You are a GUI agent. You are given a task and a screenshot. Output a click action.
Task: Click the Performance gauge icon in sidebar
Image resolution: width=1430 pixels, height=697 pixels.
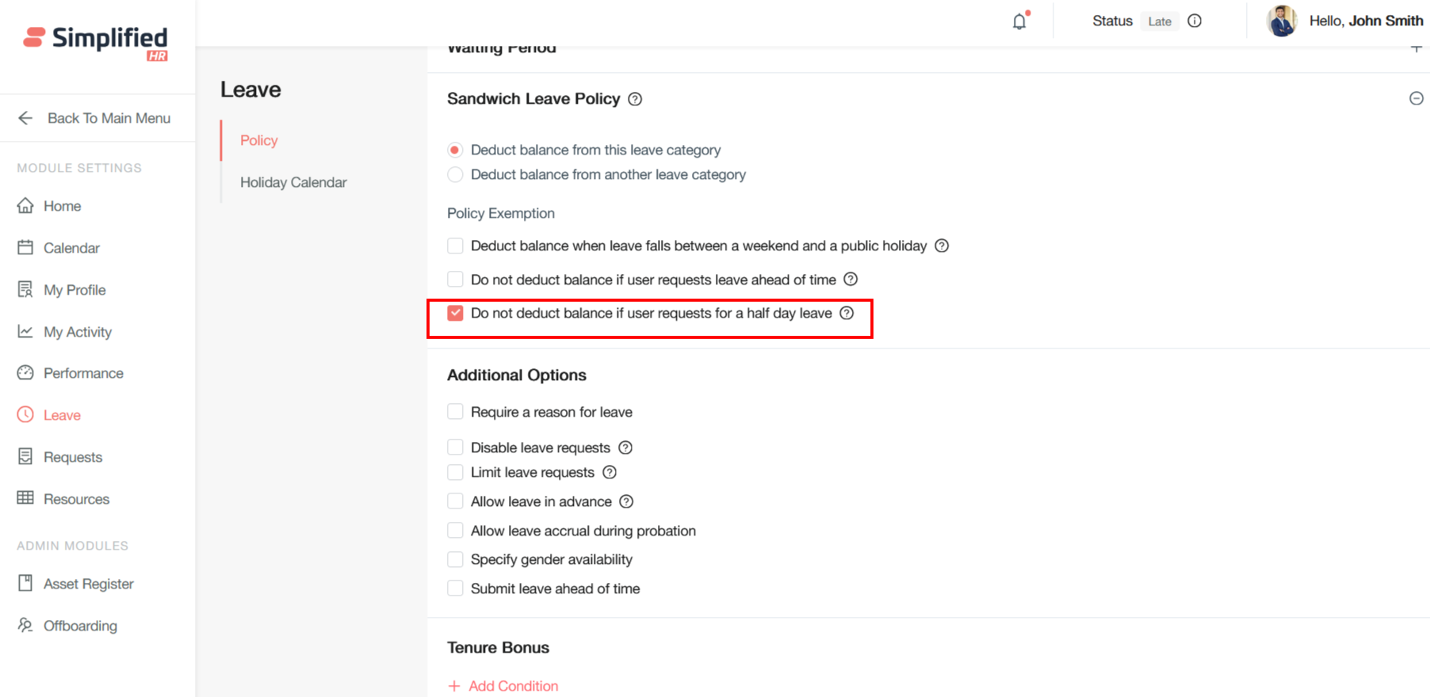pyautogui.click(x=25, y=373)
